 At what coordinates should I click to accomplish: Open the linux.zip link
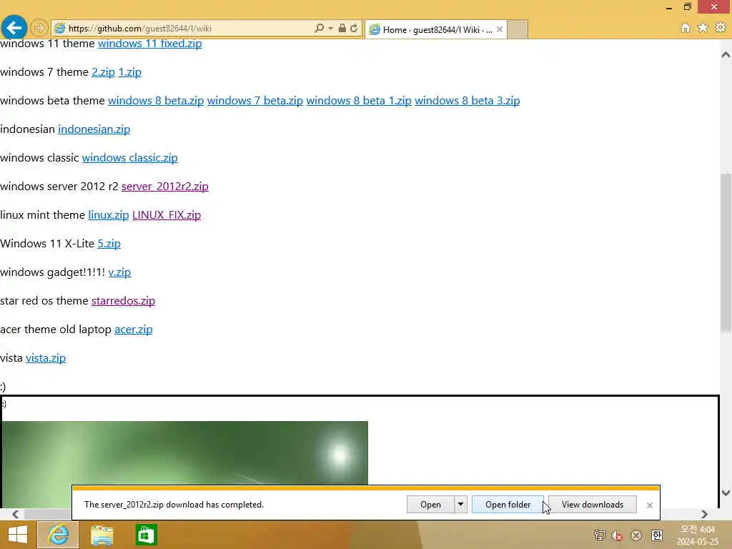tap(109, 214)
